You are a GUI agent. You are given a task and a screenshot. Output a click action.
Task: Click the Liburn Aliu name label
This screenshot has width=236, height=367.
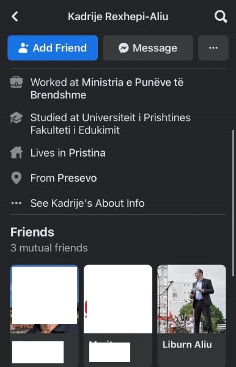pos(187,344)
